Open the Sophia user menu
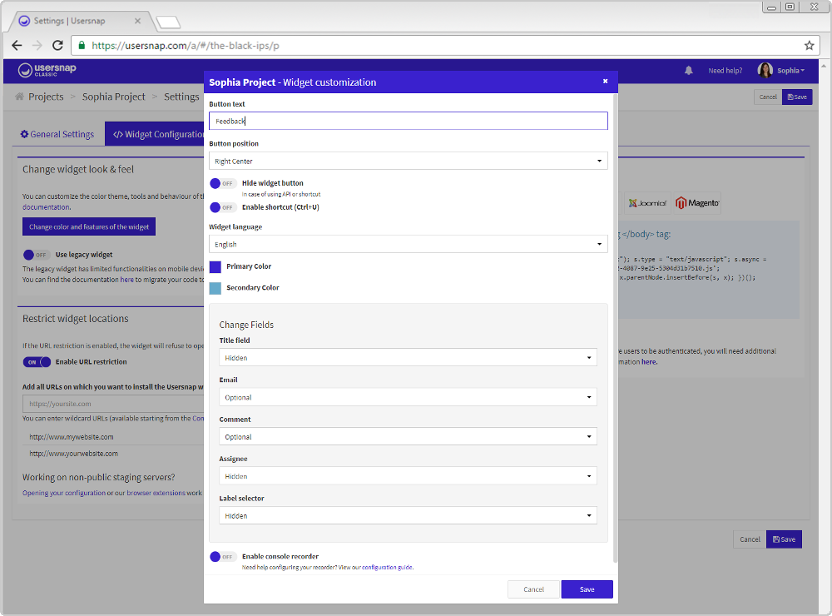The height and width of the screenshot is (616, 832). click(x=790, y=71)
